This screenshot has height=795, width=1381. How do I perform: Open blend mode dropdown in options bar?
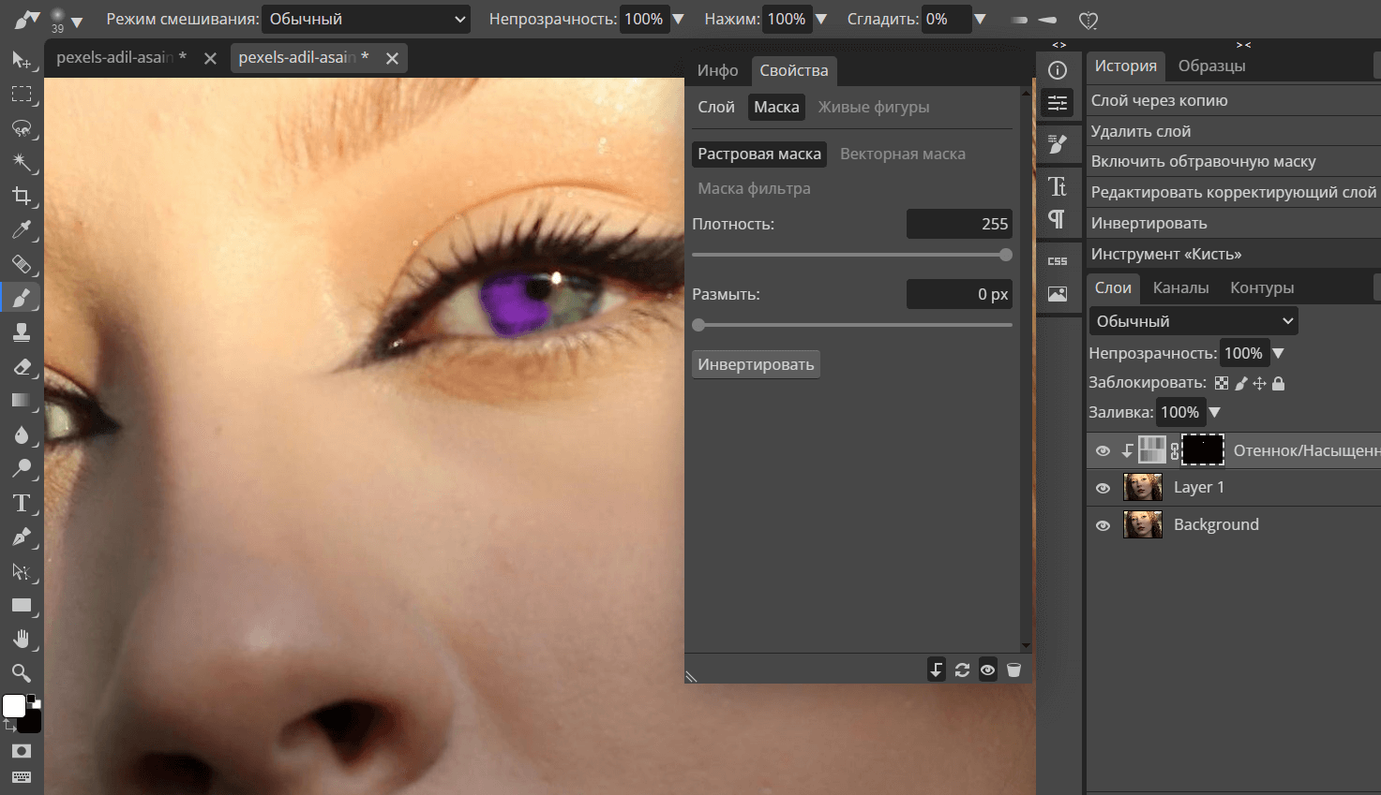coord(366,19)
